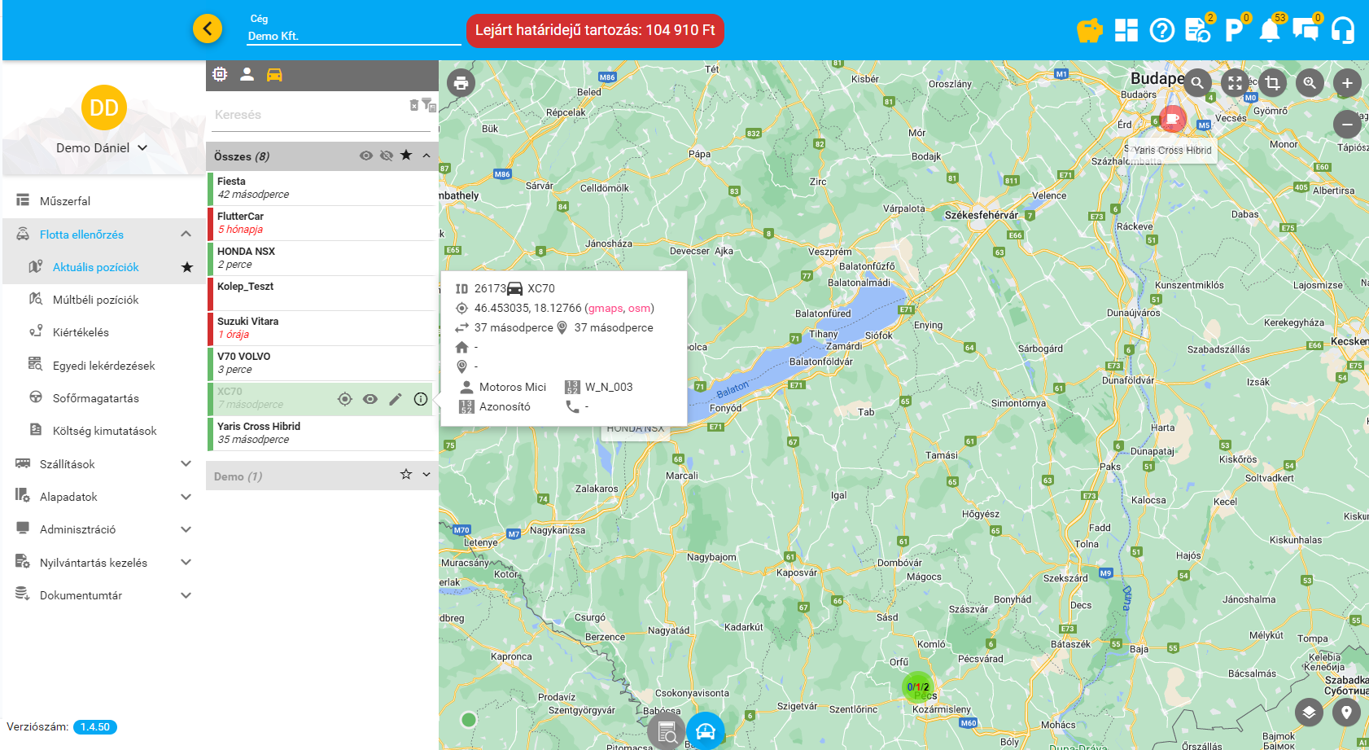The height and width of the screenshot is (750, 1369).
Task: Locate XC70 with the target icon
Action: tap(345, 399)
